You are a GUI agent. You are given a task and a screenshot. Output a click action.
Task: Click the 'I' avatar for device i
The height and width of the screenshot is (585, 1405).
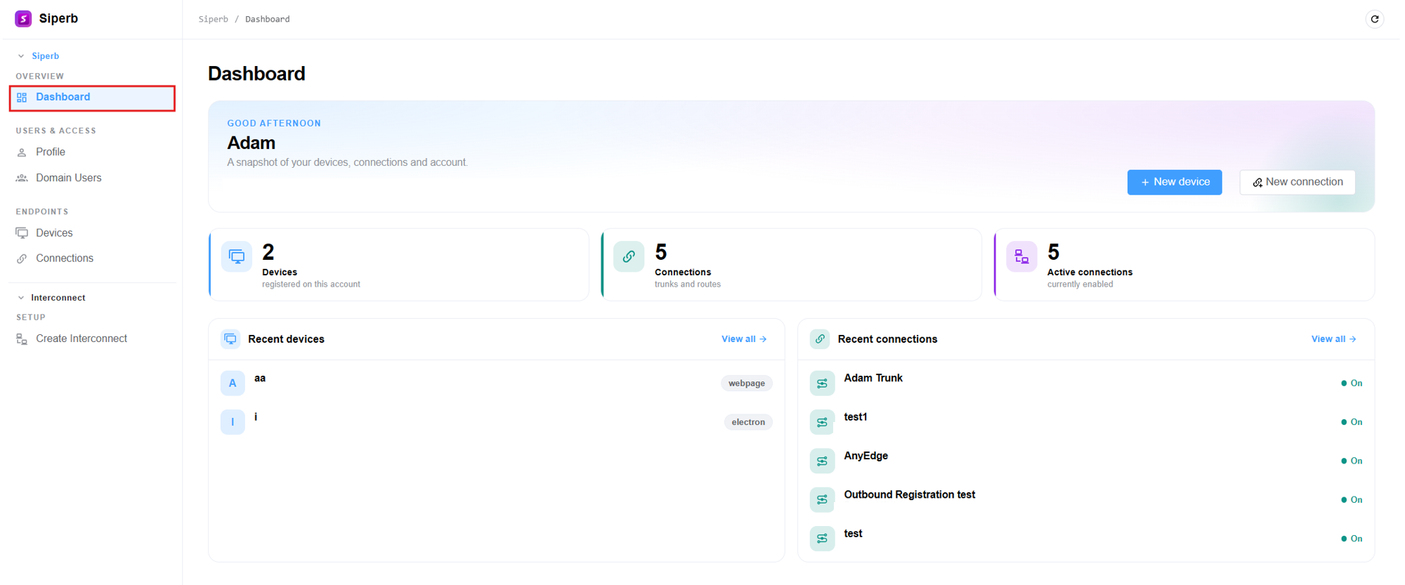[x=233, y=422]
